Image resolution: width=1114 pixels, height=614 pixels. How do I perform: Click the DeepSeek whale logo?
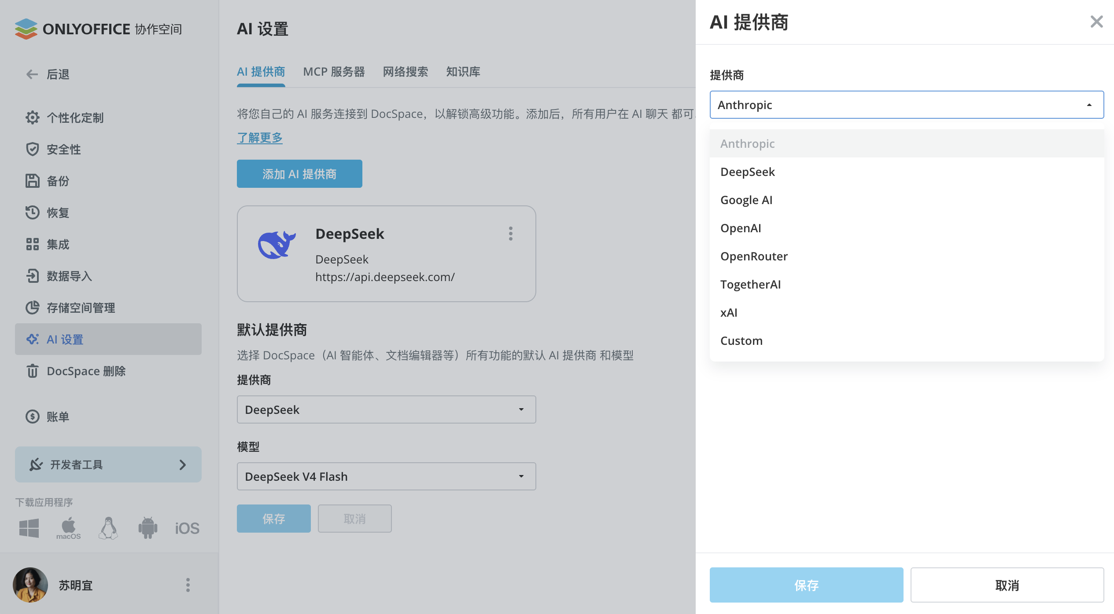[x=277, y=245]
